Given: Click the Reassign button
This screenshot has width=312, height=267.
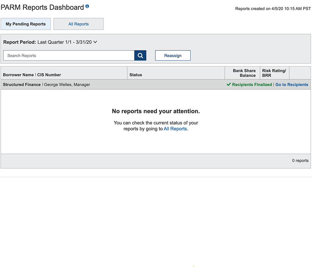Looking at the screenshot, I should pyautogui.click(x=173, y=55).
